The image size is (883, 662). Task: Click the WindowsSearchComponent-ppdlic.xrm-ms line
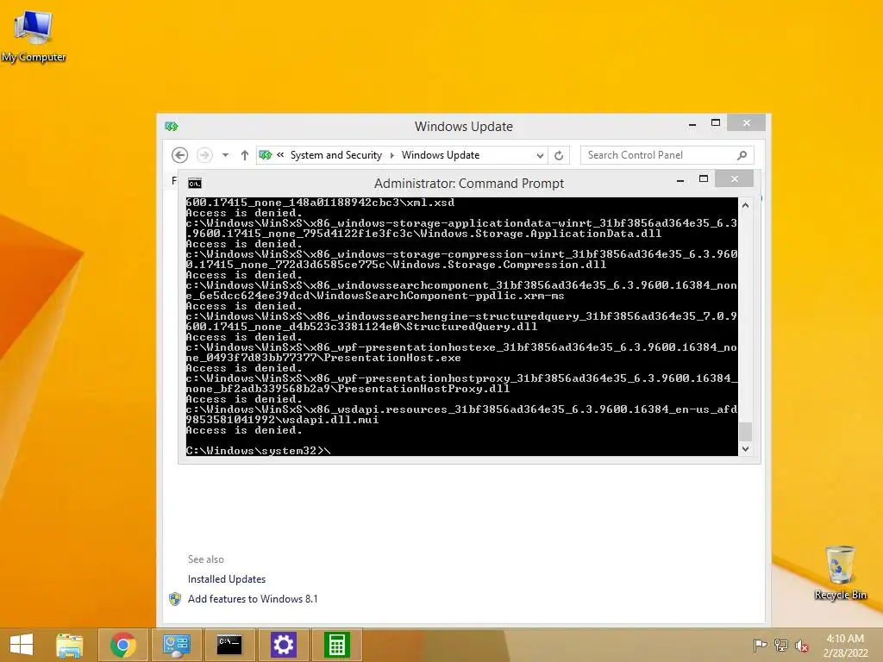[375, 297]
